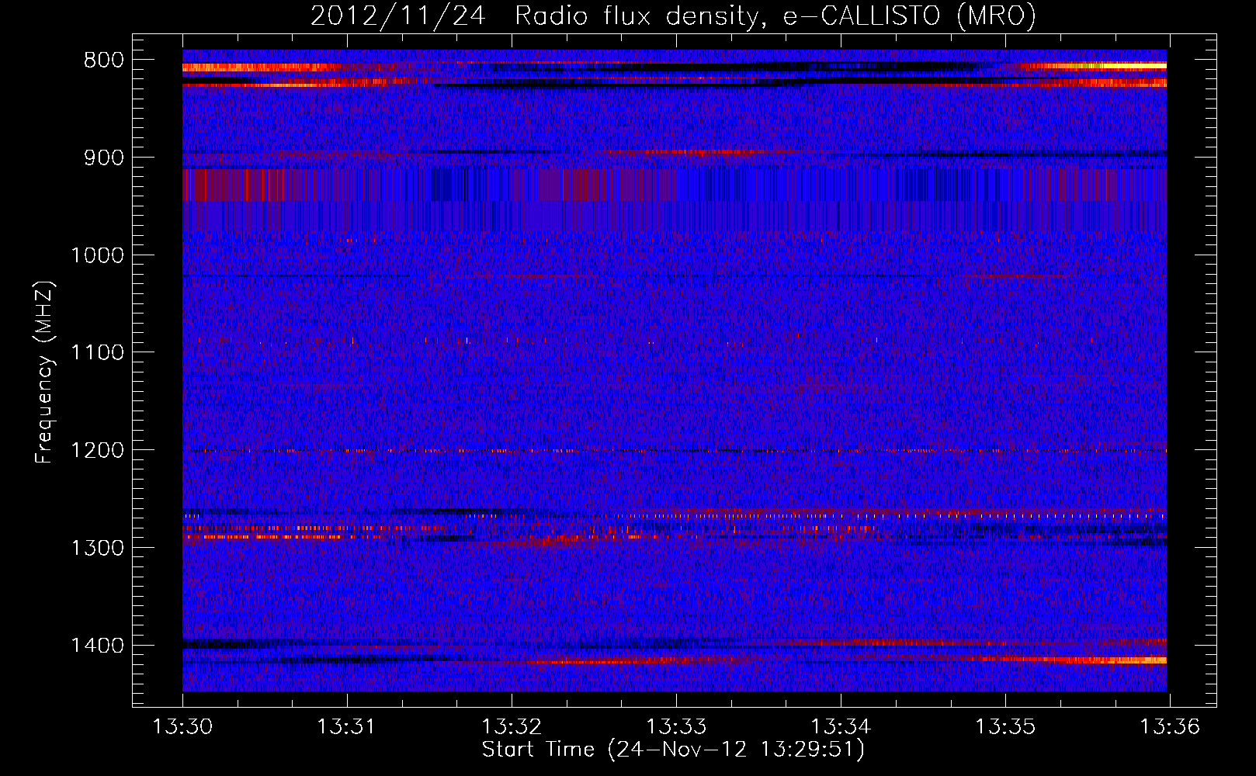This screenshot has height=776, width=1256.
Task: Click the 1100 frequency tick label
Action: [97, 353]
